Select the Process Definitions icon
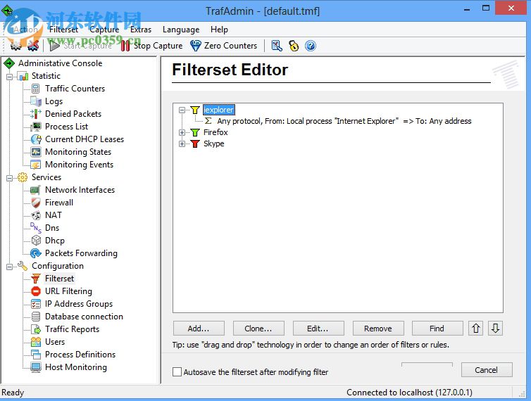 35,355
